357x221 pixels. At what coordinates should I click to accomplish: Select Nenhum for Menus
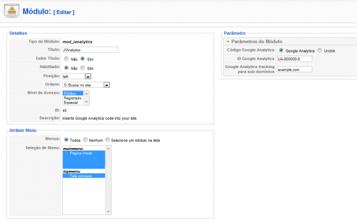[x=85, y=140]
